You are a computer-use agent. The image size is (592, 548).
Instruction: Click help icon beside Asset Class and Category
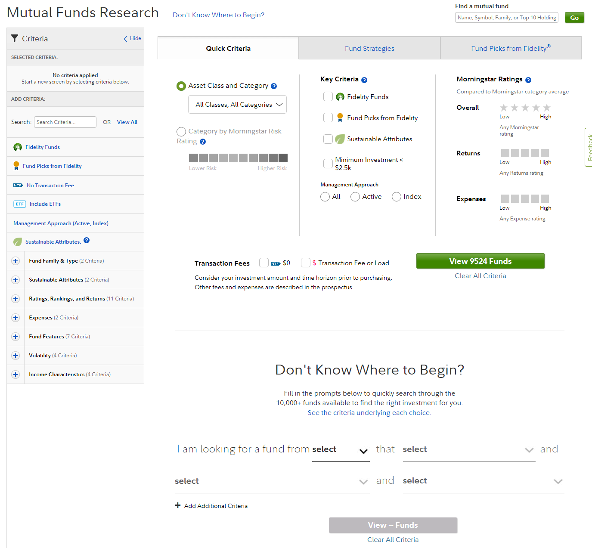[x=274, y=86]
